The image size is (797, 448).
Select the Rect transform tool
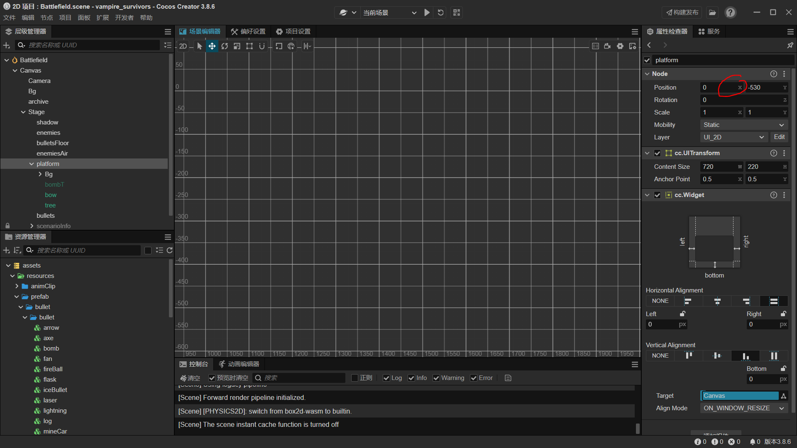[249, 46]
